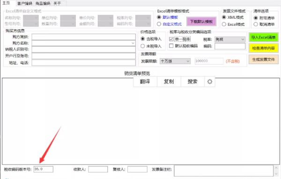Image resolution: width=281 pixels, height=179 pixels.
Task: Open the 单价列号 dropdown
Action: click(105, 18)
